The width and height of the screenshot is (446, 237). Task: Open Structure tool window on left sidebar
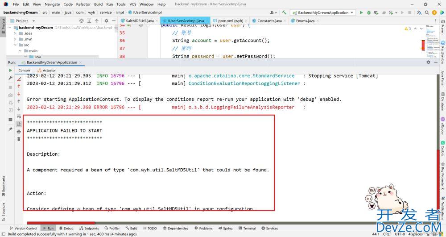point(4,212)
